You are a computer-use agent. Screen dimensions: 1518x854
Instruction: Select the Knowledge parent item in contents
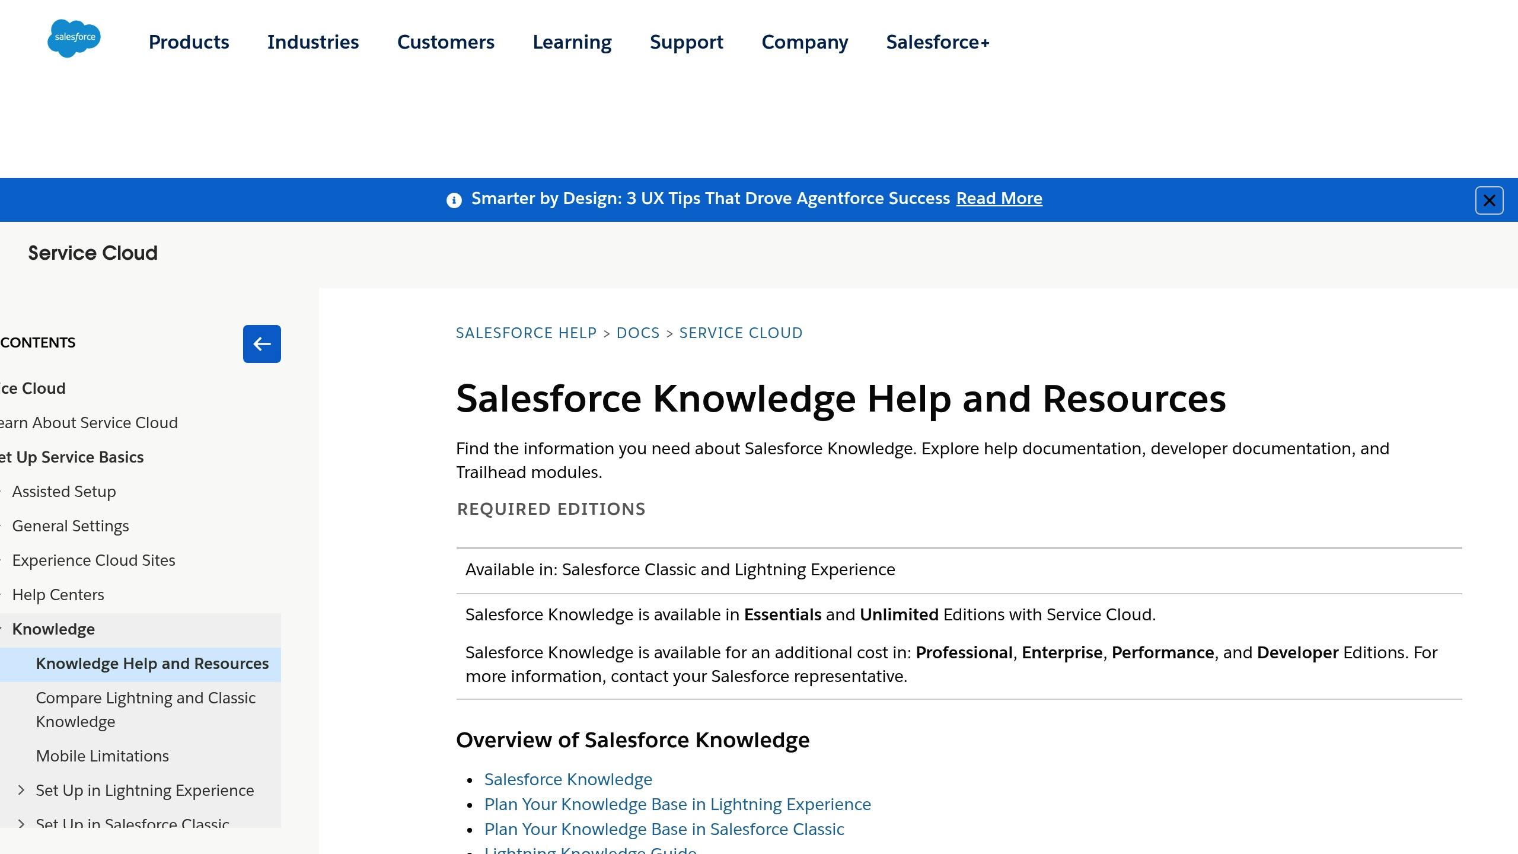53,629
